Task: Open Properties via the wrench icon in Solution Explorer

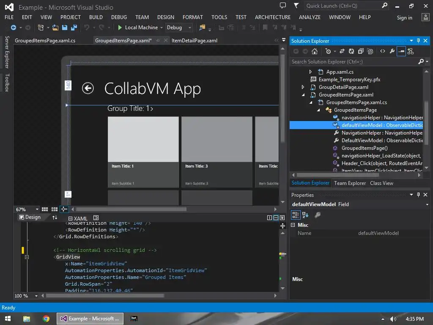Action: 392,51
